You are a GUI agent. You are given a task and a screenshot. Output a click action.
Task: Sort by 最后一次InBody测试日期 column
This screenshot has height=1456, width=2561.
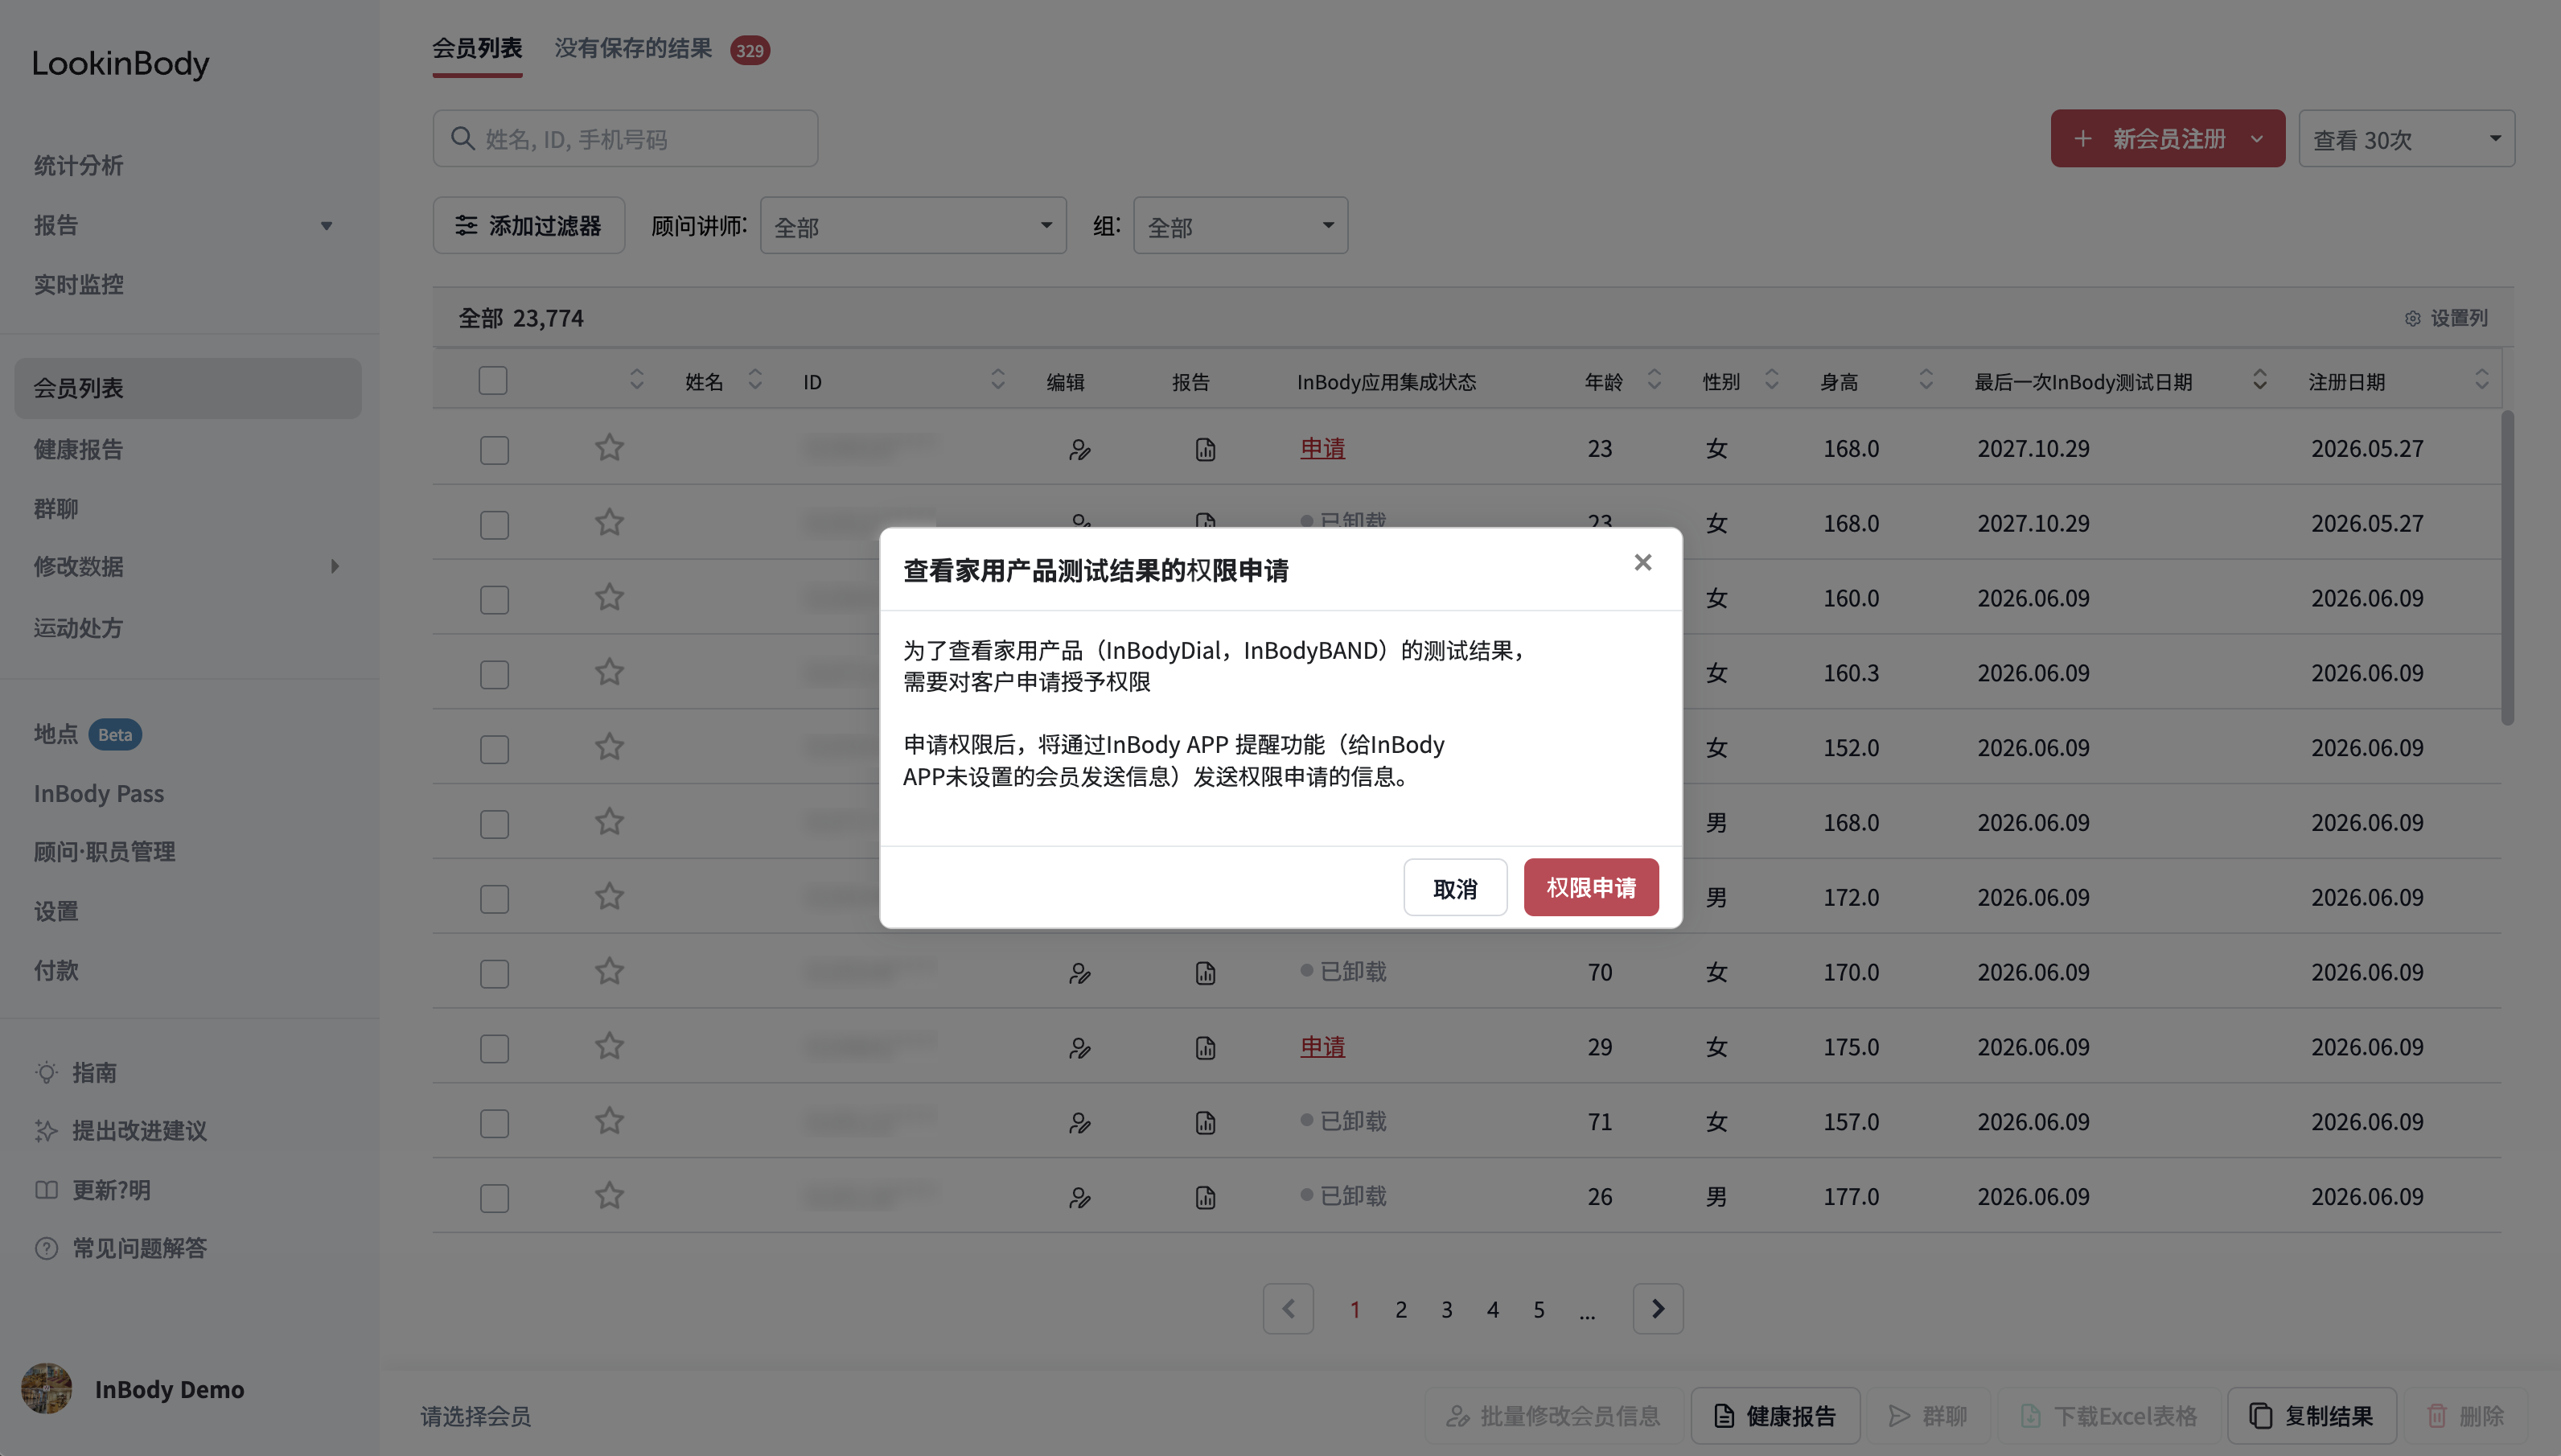click(x=2259, y=380)
